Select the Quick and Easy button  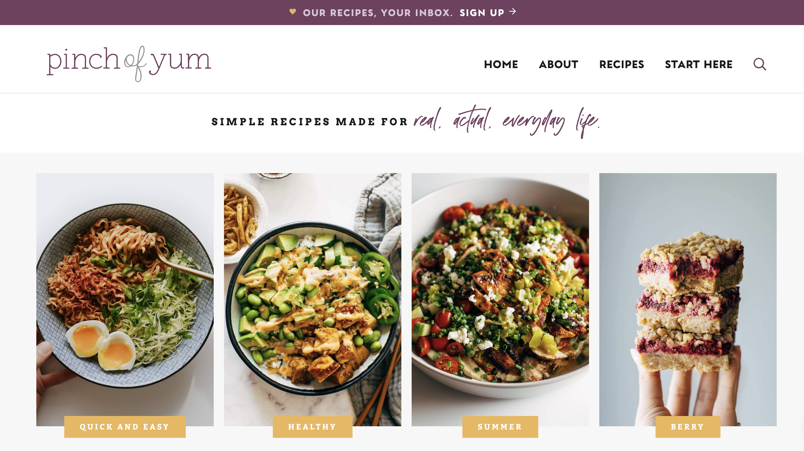pos(125,427)
